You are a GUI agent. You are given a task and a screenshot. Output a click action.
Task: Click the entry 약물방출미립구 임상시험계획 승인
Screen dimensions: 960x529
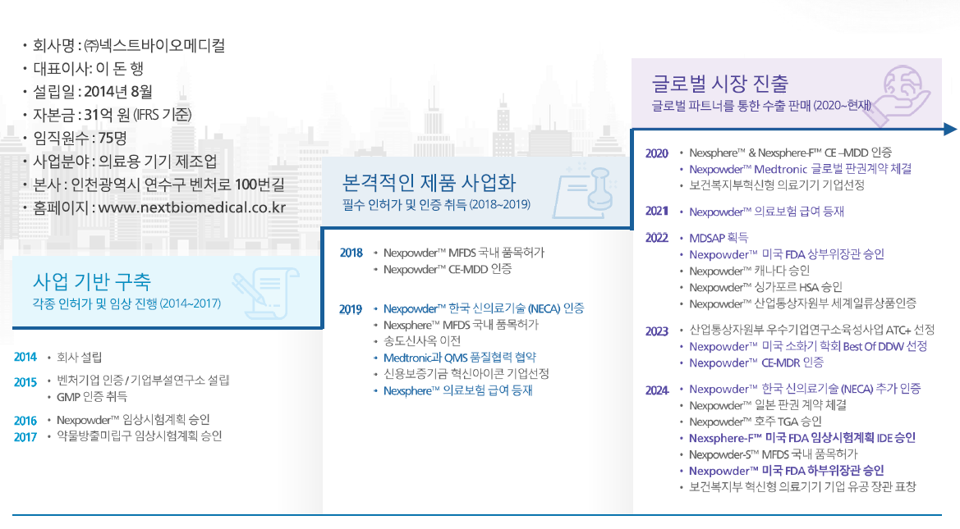[x=140, y=436]
